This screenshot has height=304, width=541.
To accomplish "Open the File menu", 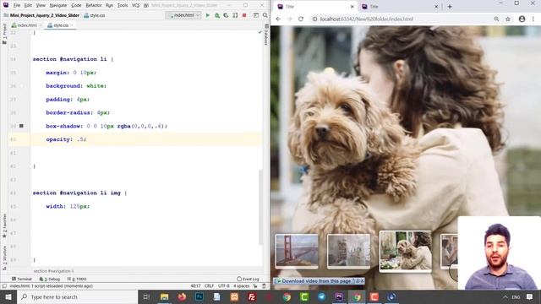I will [17, 6].
